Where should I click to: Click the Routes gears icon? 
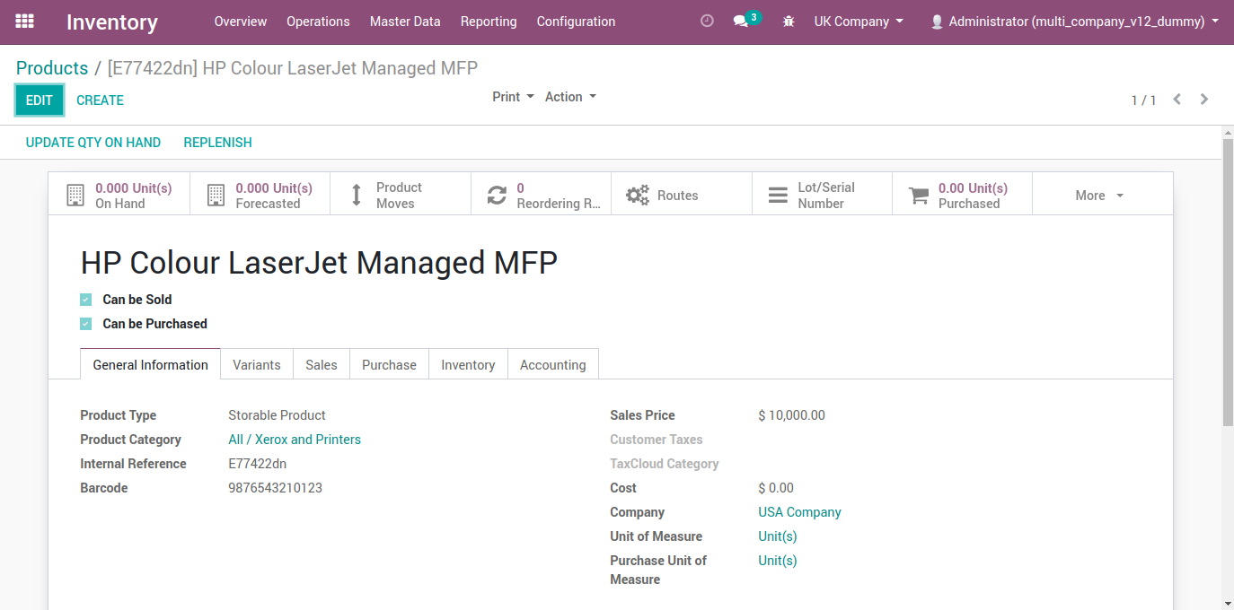pos(638,196)
